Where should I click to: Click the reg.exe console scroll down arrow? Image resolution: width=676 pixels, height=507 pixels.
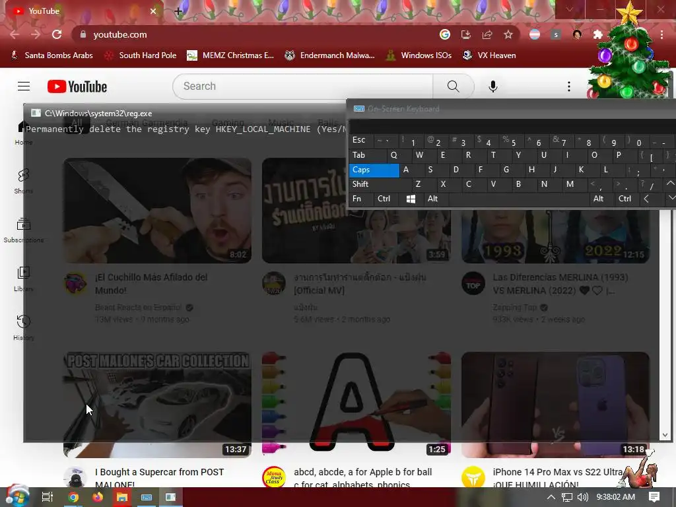coord(665,435)
